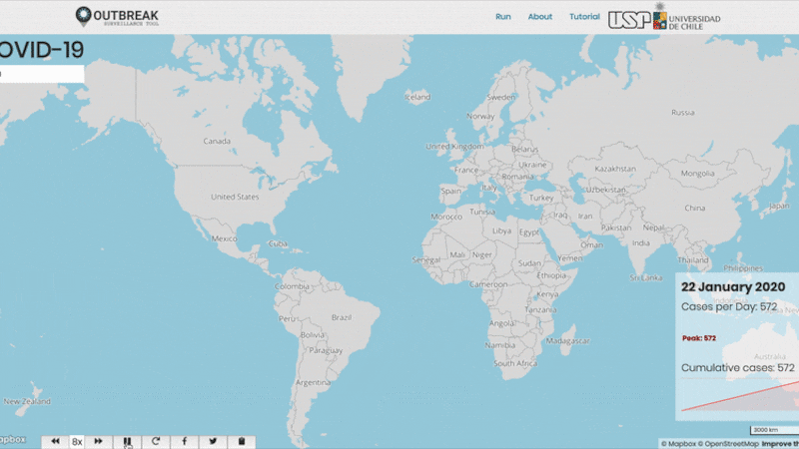Image resolution: width=799 pixels, height=449 pixels.
Task: Click the fast-forward speed button
Action: tap(99, 441)
